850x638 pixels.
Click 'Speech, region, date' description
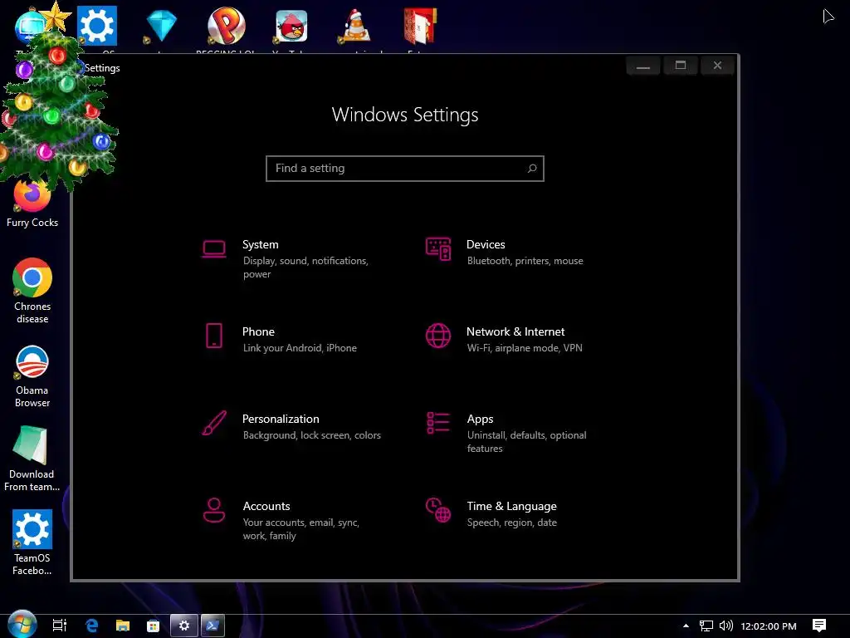click(511, 523)
